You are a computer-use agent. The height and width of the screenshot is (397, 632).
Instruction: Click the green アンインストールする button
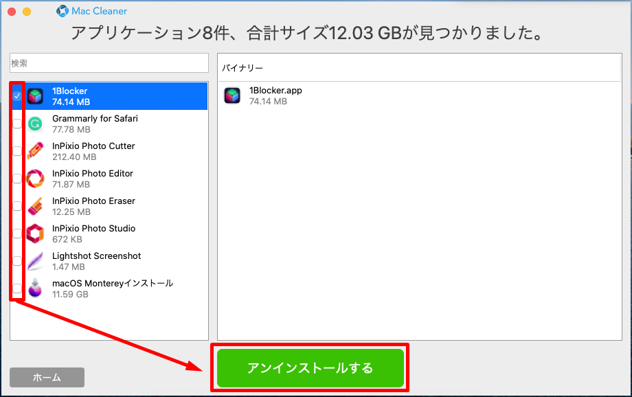pos(311,368)
